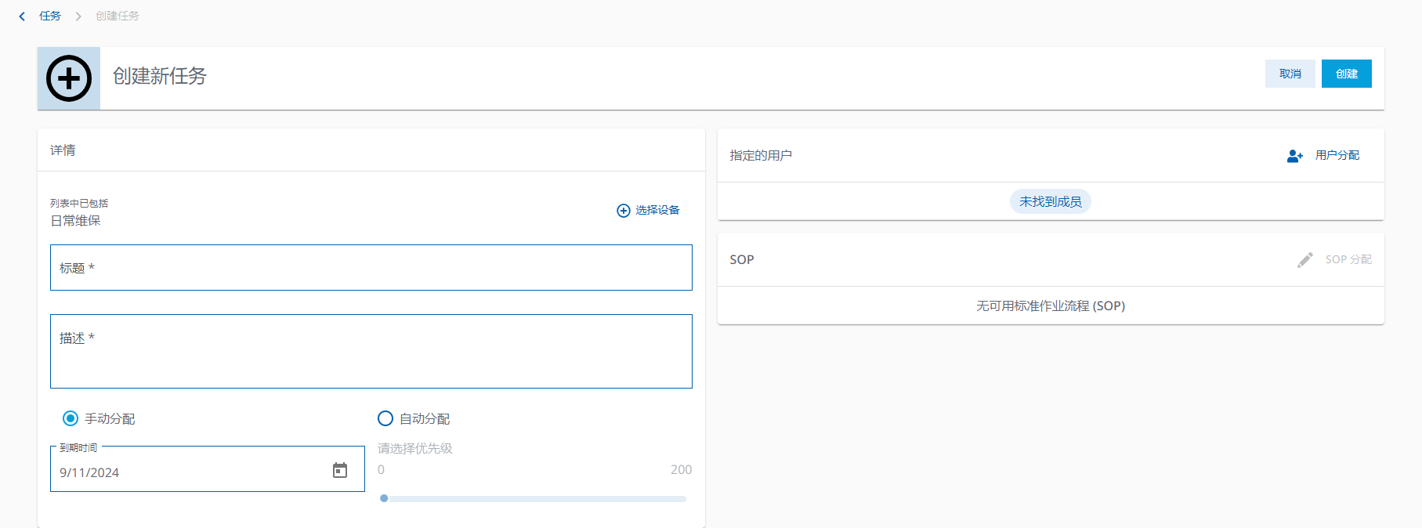Focus the 标题 input field
This screenshot has width=1422, height=528.
371,268
